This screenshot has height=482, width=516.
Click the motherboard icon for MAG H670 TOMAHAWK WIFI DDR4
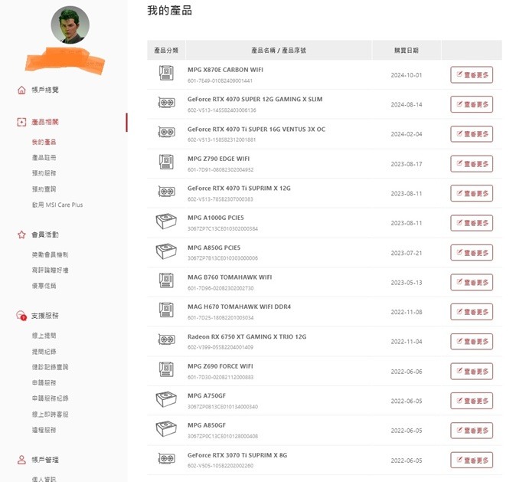pos(166,310)
